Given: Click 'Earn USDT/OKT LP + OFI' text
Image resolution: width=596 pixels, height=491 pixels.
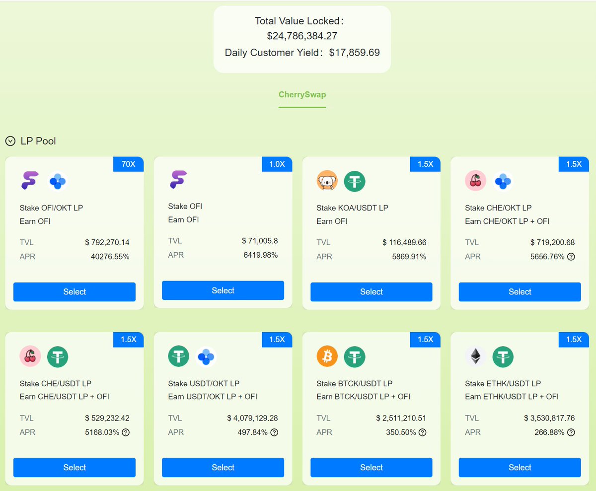Looking at the screenshot, I should pos(213,397).
